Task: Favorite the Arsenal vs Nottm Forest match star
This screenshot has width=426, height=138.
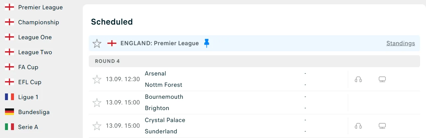Action: [97, 79]
